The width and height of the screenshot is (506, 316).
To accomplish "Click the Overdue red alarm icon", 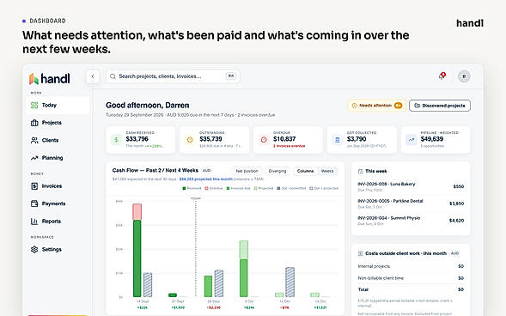I will click(x=264, y=140).
